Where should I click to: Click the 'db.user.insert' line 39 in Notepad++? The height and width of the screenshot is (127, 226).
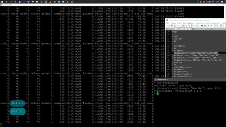[x=196, y=53]
